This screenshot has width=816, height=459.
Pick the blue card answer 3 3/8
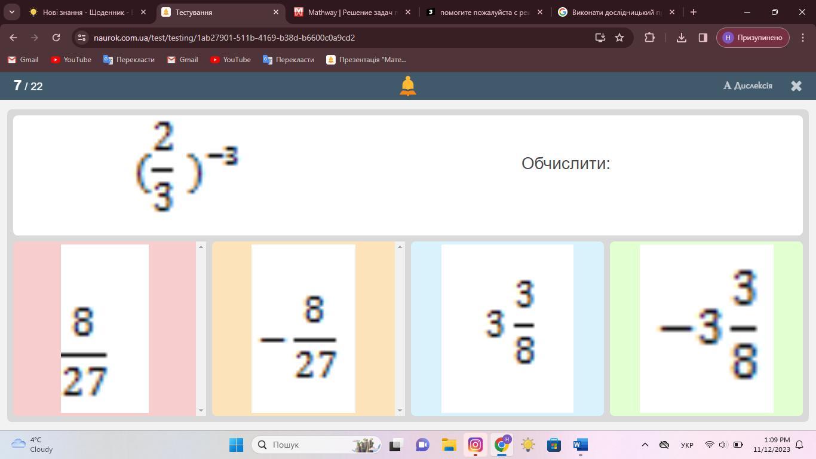point(507,328)
